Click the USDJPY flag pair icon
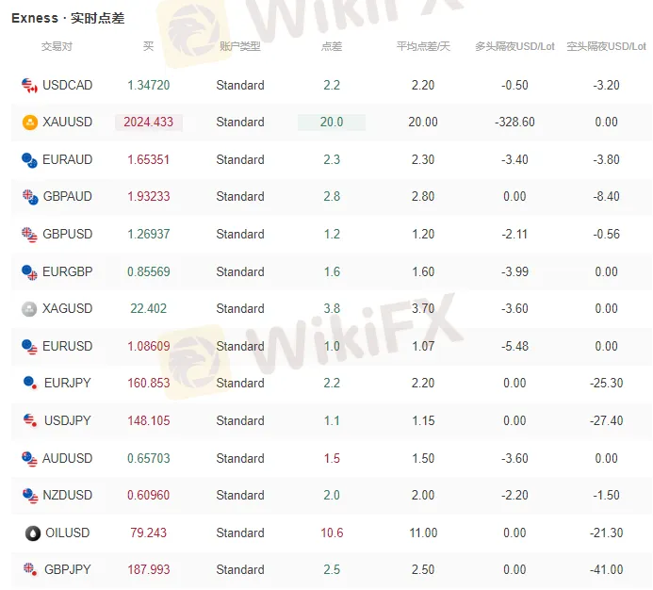Screen dimensions: 653x590 click(31, 420)
